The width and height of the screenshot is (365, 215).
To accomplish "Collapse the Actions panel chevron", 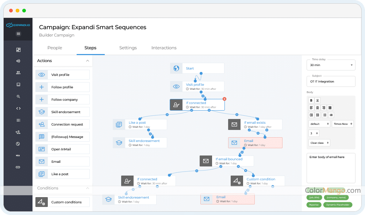I will [x=88, y=61].
